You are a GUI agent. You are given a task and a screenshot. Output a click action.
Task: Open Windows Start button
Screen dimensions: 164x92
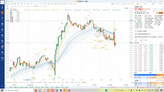tap(2, 90)
